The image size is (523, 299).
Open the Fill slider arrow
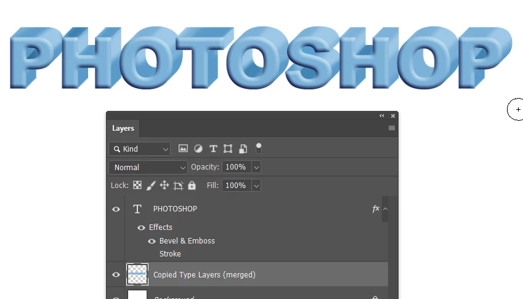coord(256,186)
